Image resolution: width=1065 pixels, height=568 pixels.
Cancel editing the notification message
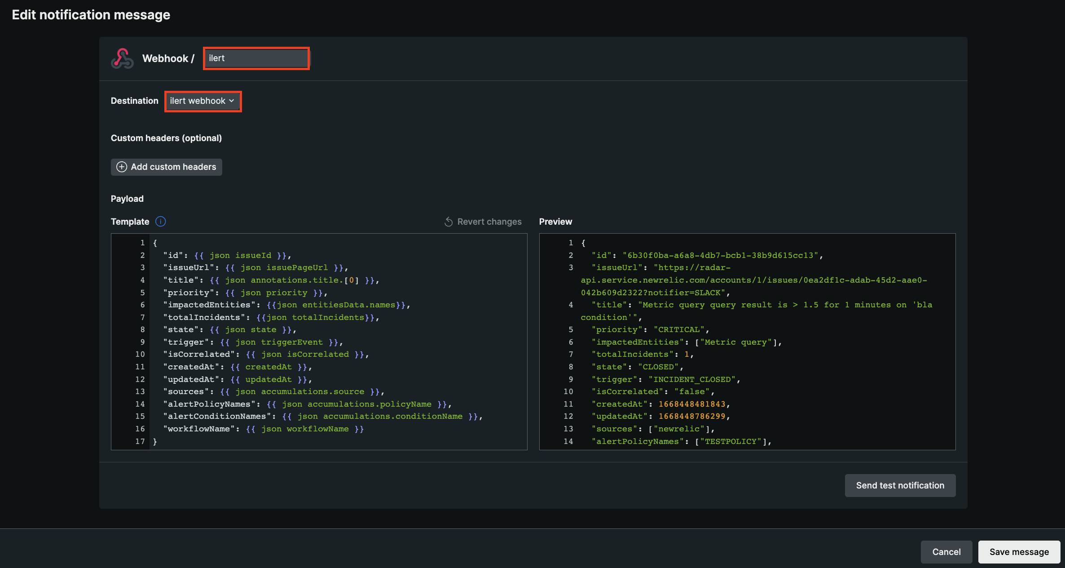click(946, 552)
